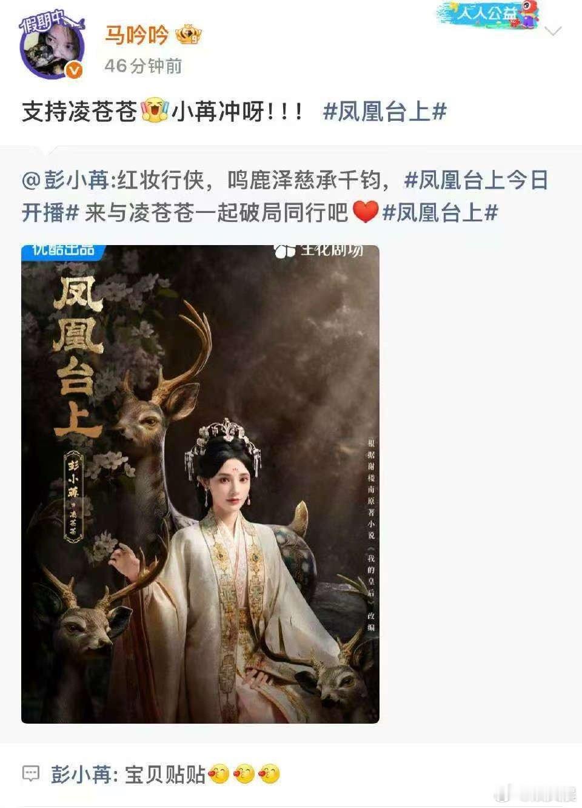Tap the last kissing emoji in comment
Screen dimensions: 582x808
pos(269,774)
